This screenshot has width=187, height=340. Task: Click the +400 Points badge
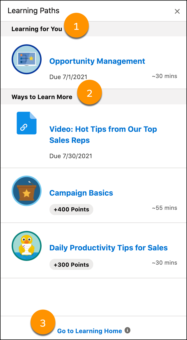click(71, 210)
